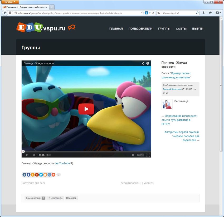Open the video info icon
The height and width of the screenshot is (217, 224).
[x=148, y=63]
